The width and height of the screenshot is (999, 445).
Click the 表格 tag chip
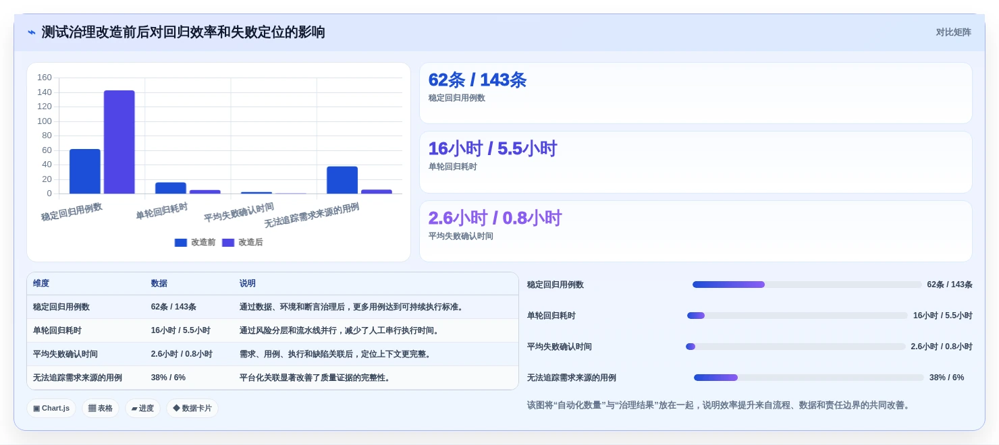(101, 408)
